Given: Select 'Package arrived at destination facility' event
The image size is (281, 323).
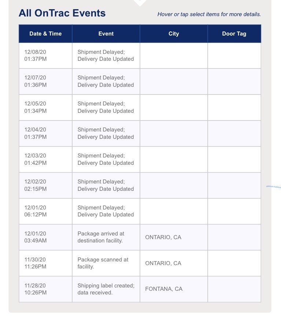Looking at the screenshot, I should (101, 237).
